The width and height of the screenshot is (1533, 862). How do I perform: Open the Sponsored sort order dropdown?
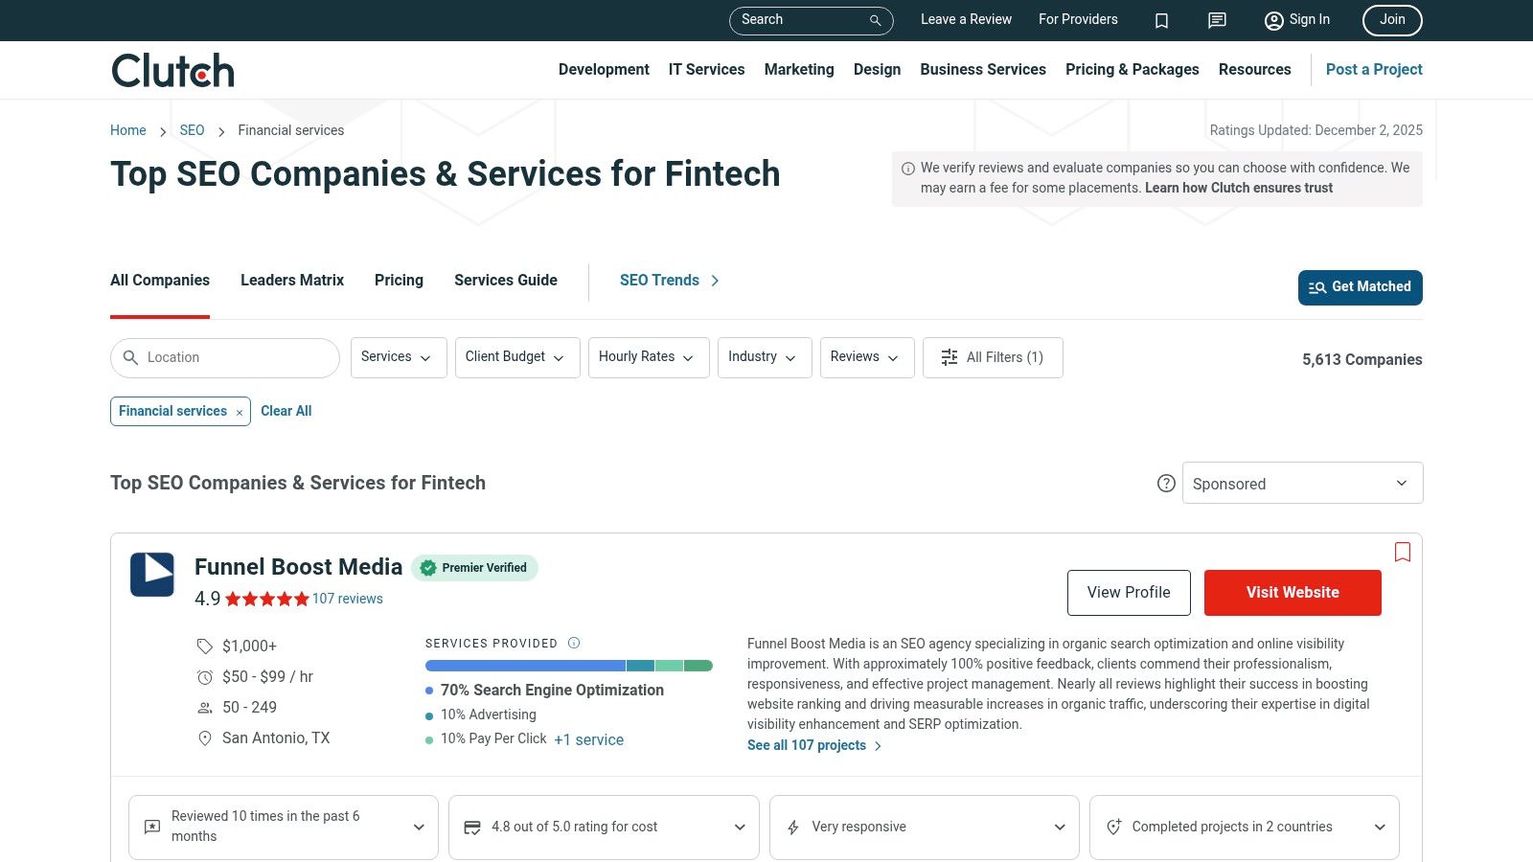click(x=1301, y=483)
